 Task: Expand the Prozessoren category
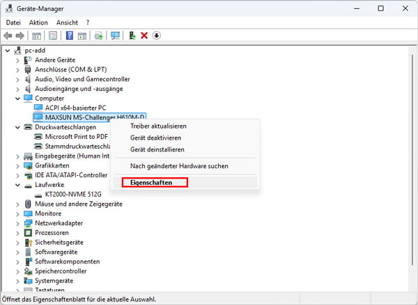(17, 233)
